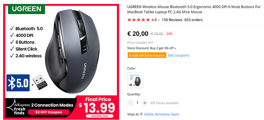Screen dimensions: 264x120
Task: Click the AliExpress Fresh finds logo
Action: point(18,107)
